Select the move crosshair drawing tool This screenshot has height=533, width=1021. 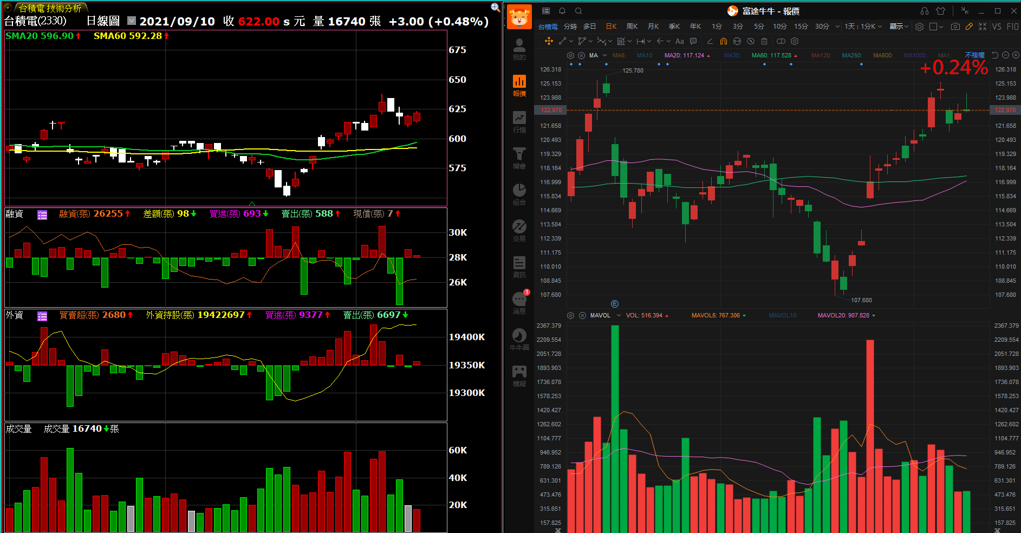point(549,41)
